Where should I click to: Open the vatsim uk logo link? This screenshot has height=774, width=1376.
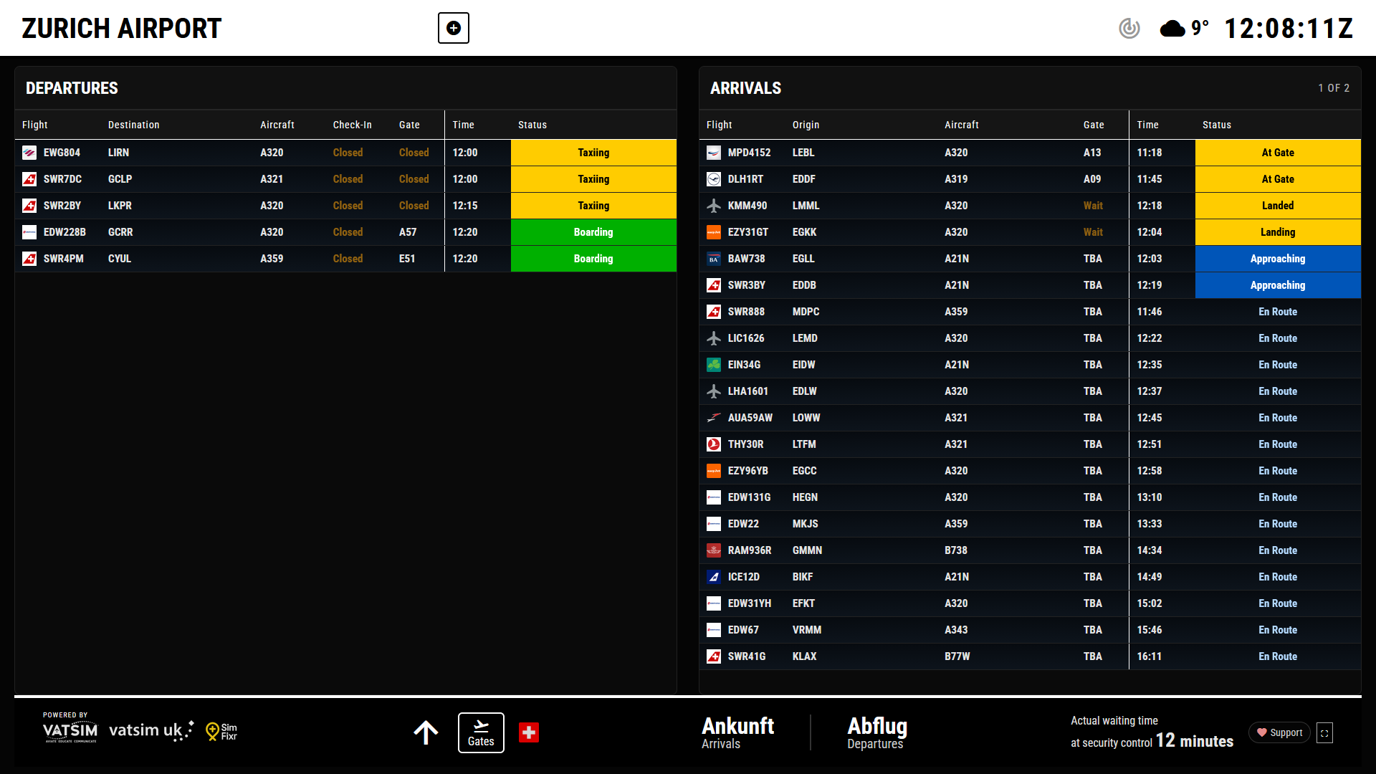click(x=150, y=730)
